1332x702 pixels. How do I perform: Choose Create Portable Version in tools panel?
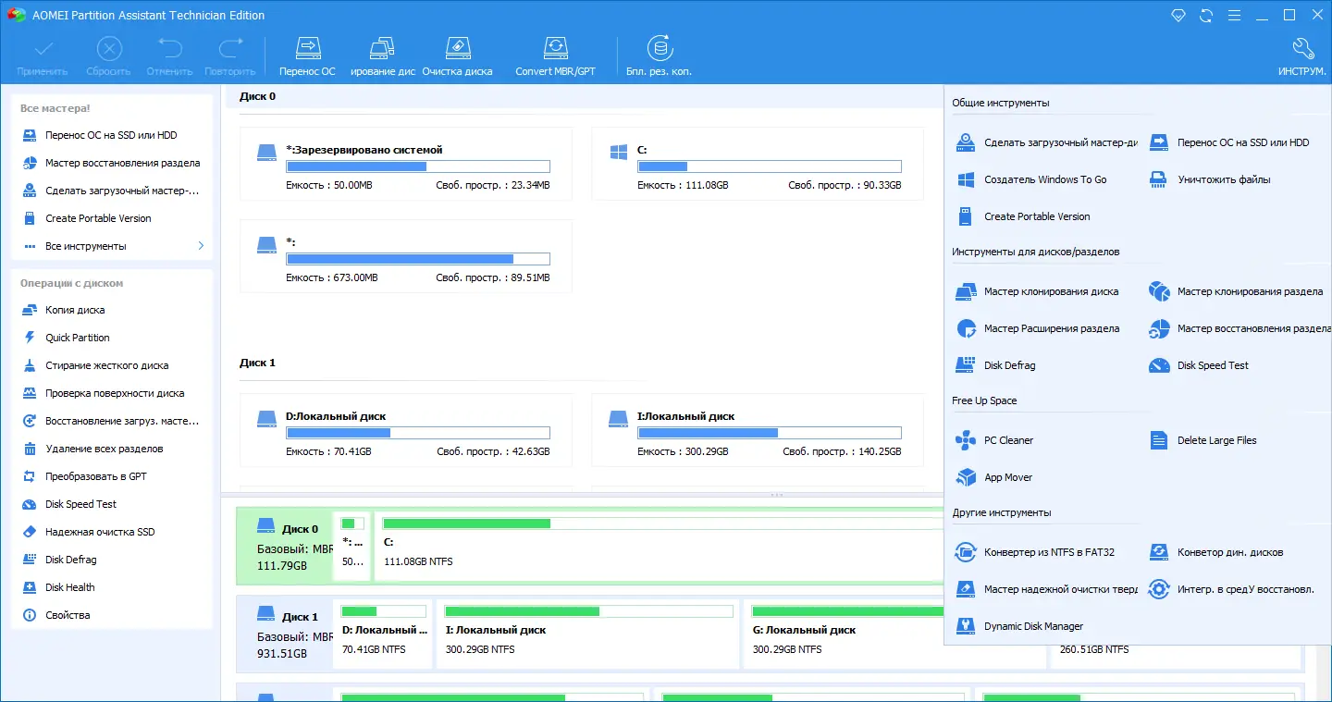pos(1022,216)
